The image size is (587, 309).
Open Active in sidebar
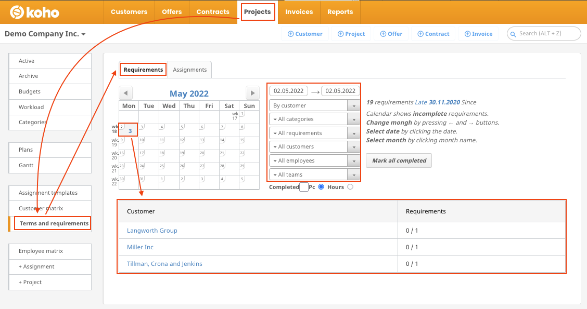[50, 61]
